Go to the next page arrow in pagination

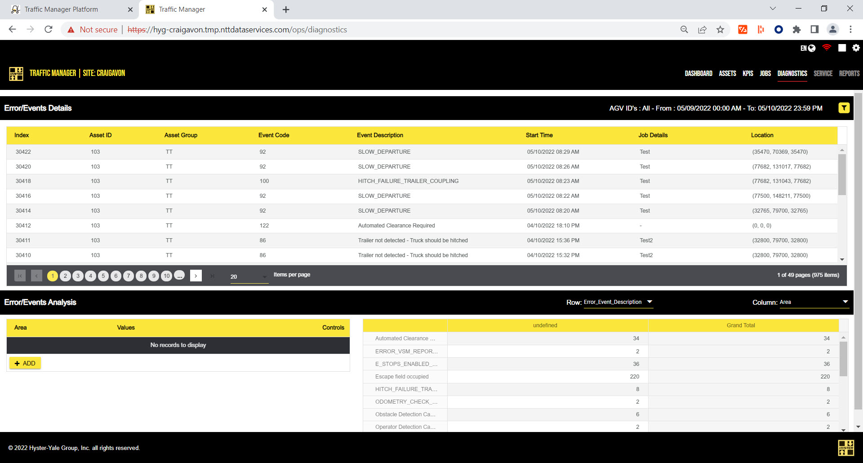[196, 276]
